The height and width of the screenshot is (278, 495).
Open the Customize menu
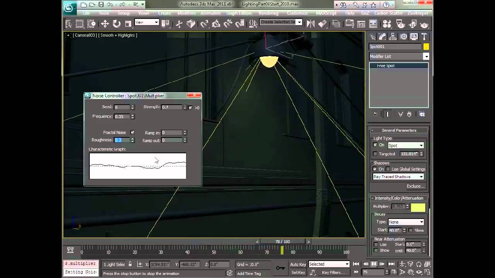[x=297, y=13]
